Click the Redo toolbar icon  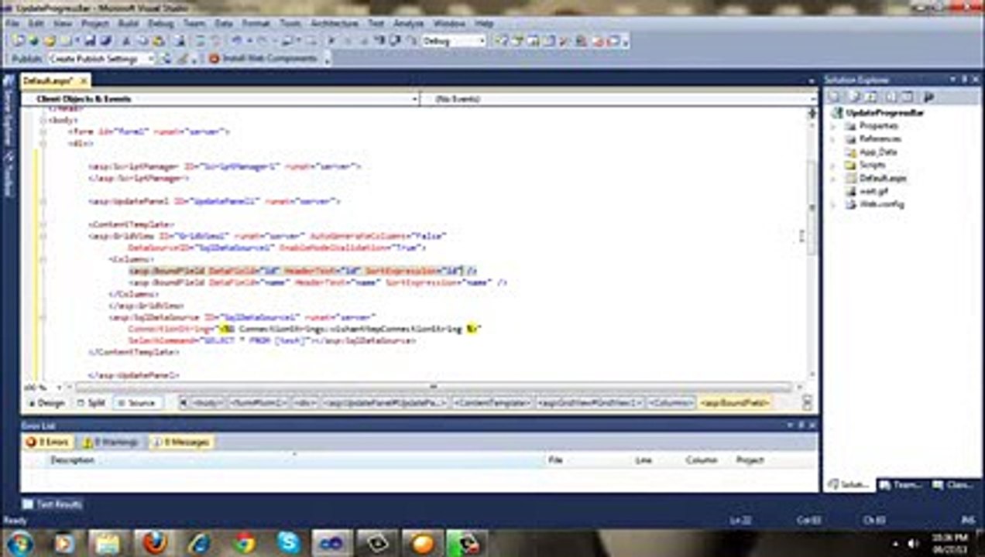pyautogui.click(x=261, y=41)
